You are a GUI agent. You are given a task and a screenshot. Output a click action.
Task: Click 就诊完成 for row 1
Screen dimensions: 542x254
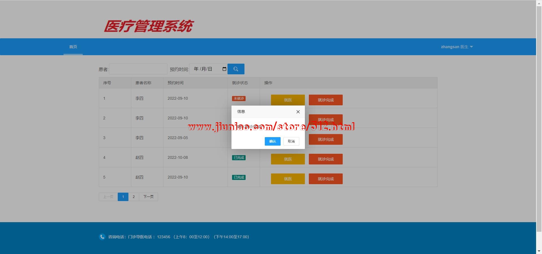[x=326, y=100]
